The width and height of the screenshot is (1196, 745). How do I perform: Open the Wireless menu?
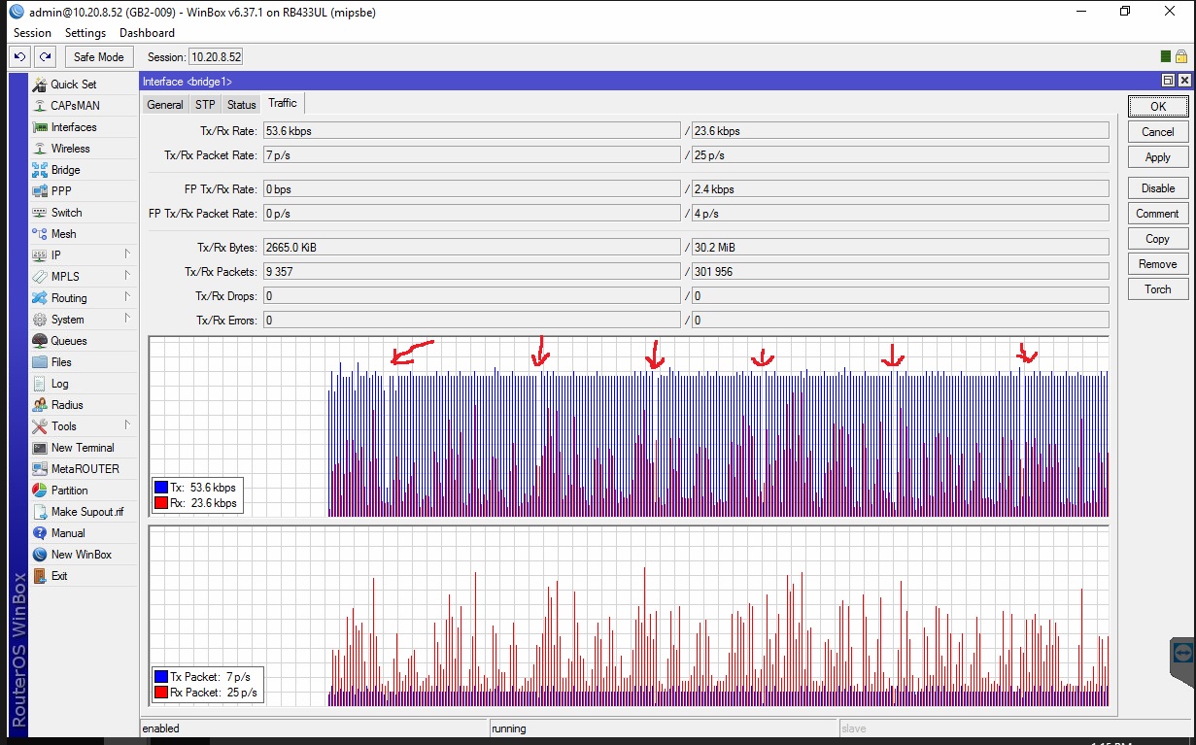point(70,149)
